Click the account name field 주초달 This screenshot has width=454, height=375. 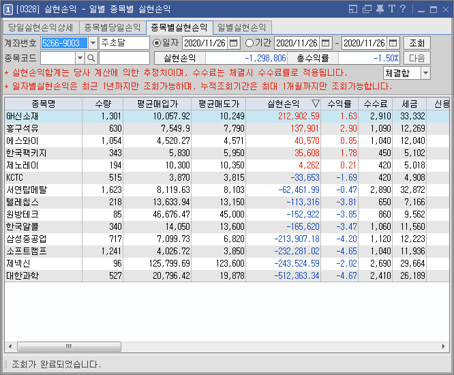point(124,43)
